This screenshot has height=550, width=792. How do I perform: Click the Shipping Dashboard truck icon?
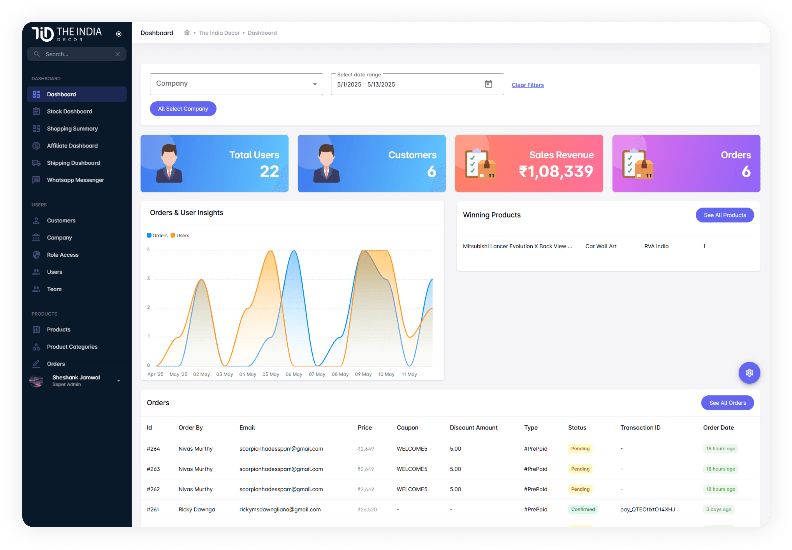36,163
